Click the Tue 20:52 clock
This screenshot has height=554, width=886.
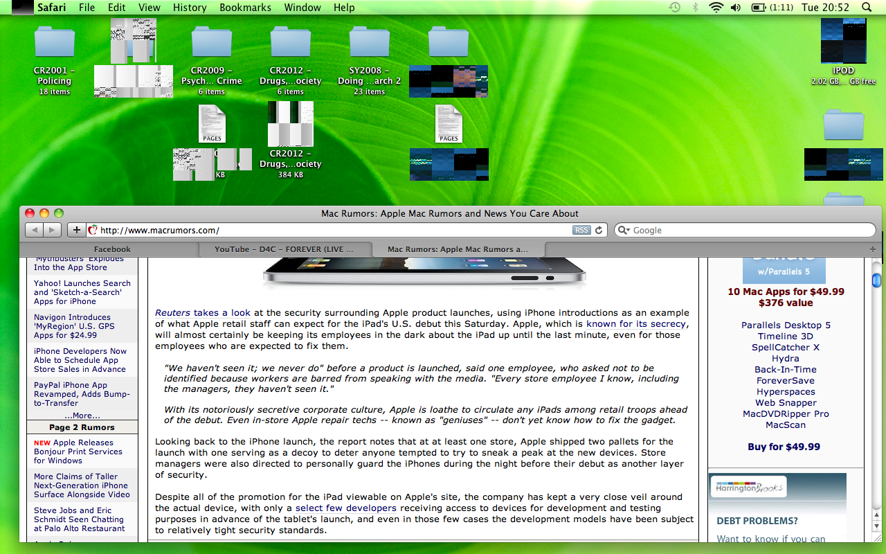pyautogui.click(x=824, y=8)
